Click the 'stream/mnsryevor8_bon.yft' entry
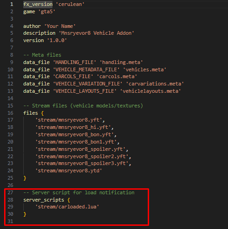Viewport: 228px width, 229px height. [x=74, y=134]
